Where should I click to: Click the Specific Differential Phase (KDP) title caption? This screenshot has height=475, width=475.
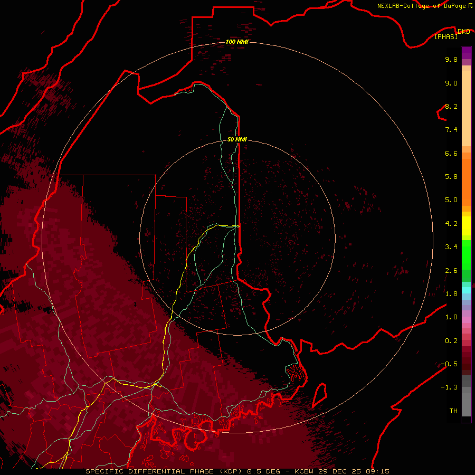(164, 471)
